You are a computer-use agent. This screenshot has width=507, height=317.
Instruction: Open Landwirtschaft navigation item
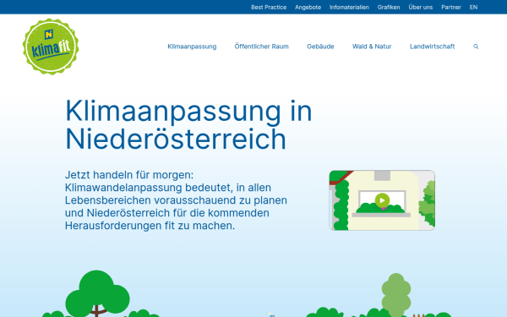[433, 46]
